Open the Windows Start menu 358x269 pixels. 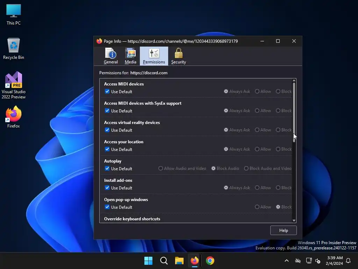(148, 261)
